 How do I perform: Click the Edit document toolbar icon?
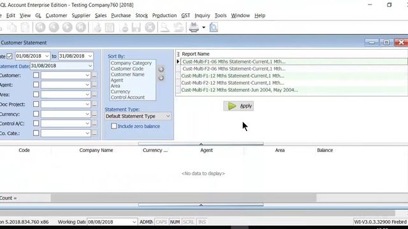tap(110, 27)
